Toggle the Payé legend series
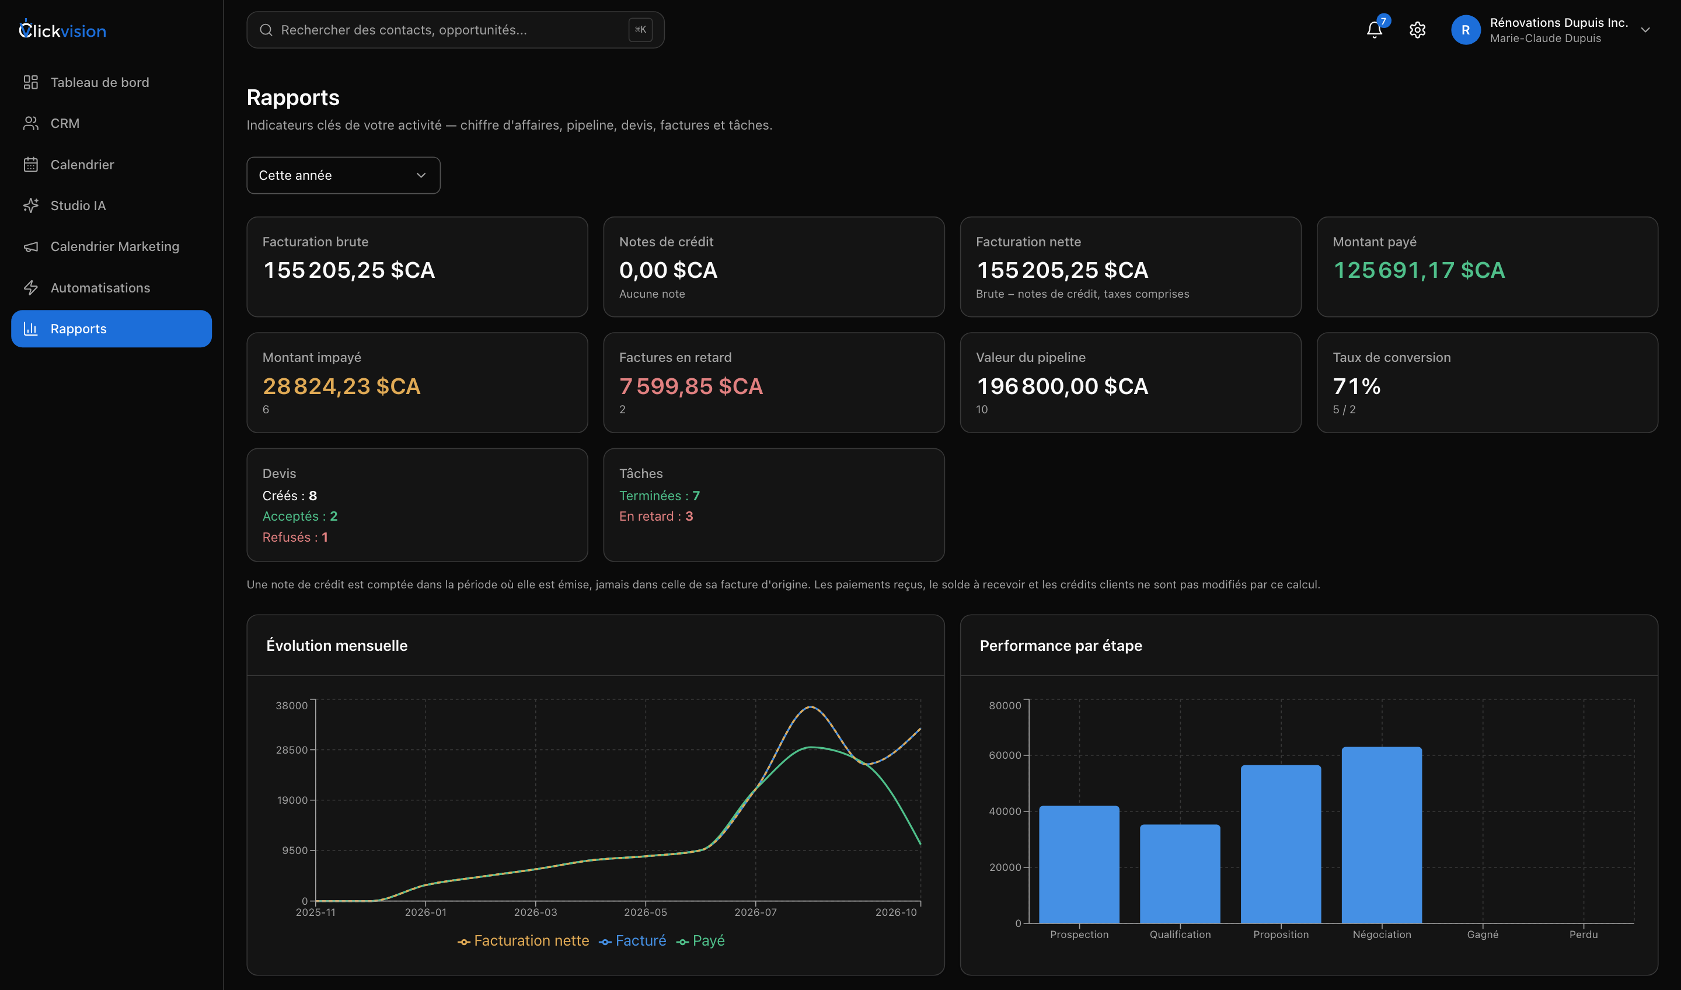The height and width of the screenshot is (990, 1681). [700, 940]
